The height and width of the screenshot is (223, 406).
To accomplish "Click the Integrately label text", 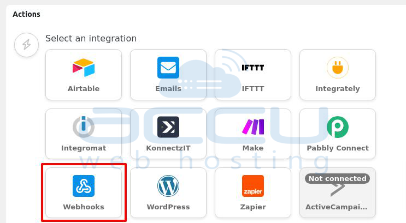I will pos(337,89).
